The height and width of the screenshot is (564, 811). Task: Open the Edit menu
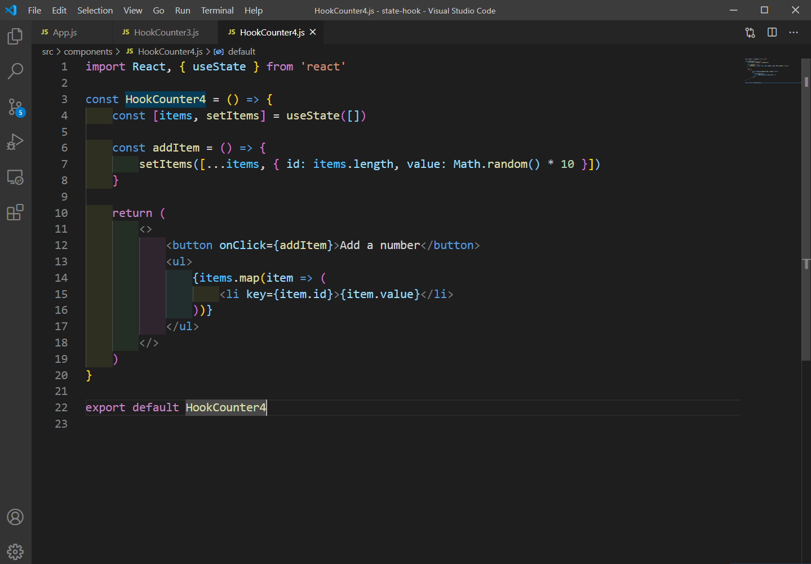(59, 10)
